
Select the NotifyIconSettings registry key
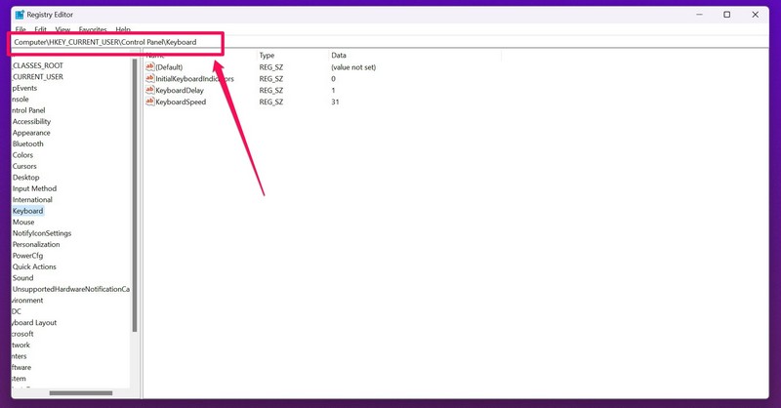[x=42, y=233]
